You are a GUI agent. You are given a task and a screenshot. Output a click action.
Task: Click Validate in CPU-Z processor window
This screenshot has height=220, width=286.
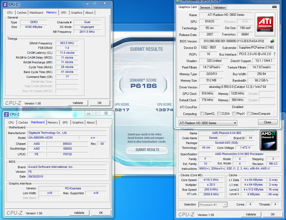(251, 215)
